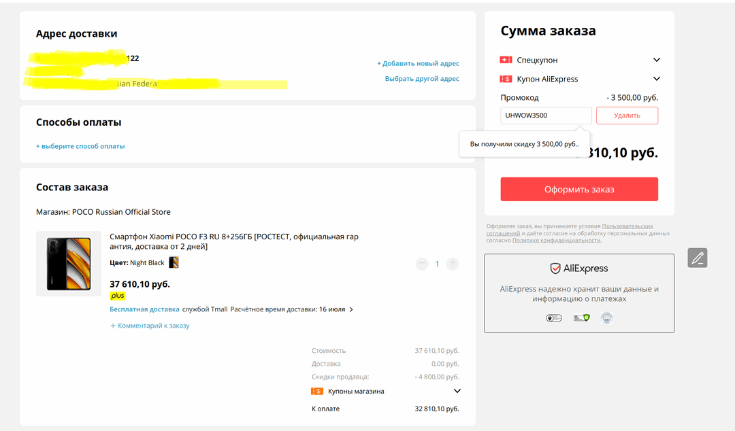Increase product quantity with plus button

pyautogui.click(x=453, y=264)
